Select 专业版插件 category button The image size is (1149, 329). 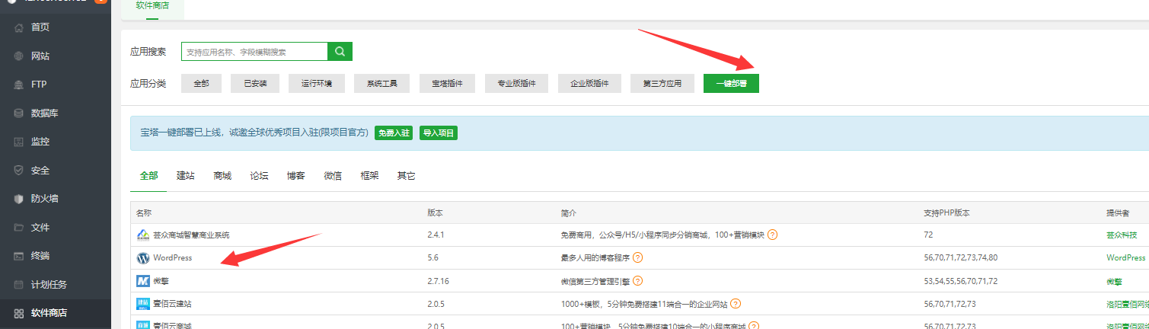tap(516, 84)
